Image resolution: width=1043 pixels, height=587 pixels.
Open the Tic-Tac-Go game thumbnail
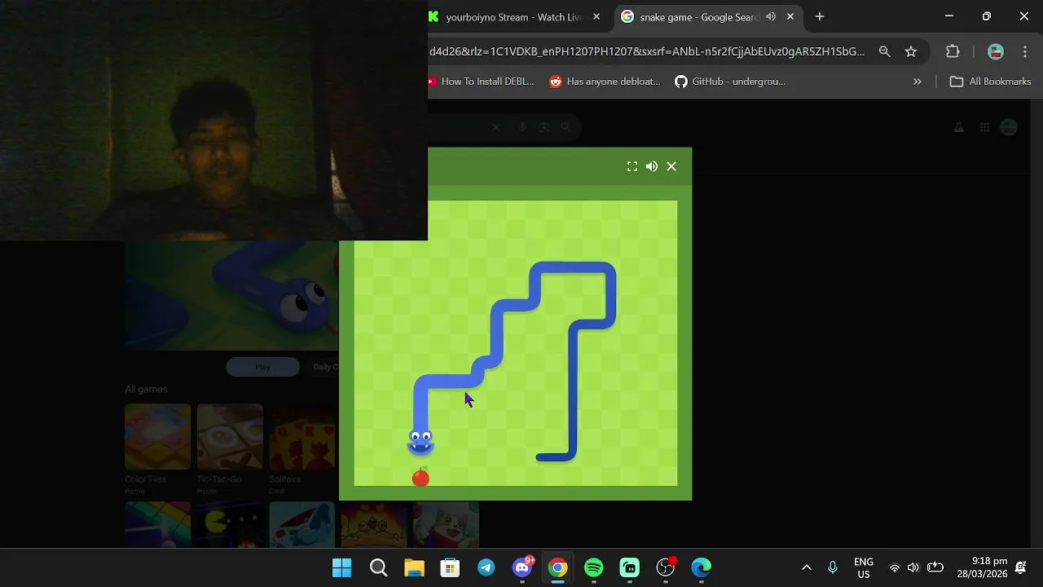click(x=230, y=437)
